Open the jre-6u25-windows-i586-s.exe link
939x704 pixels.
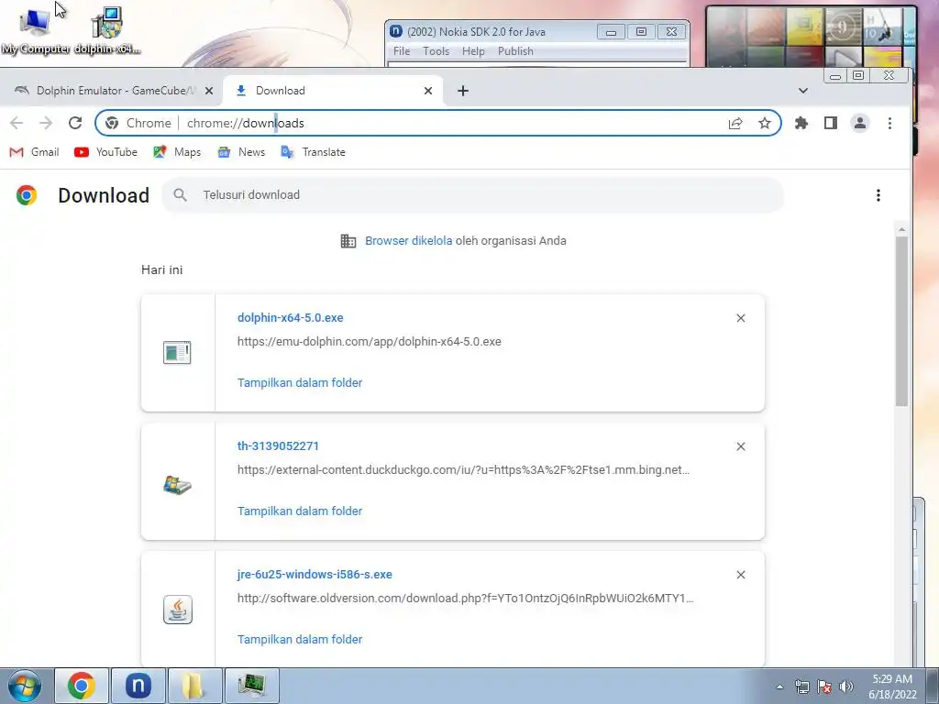pos(315,575)
